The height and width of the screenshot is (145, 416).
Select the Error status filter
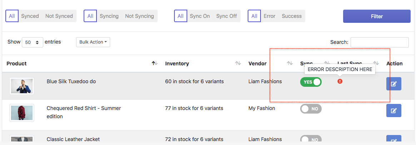[269, 16]
